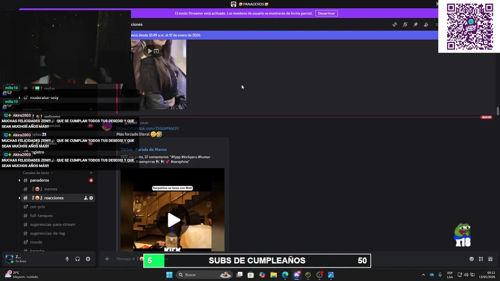The width and height of the screenshot is (500, 281).
Task: Click the plus attach button in message box
Action: tap(107, 259)
